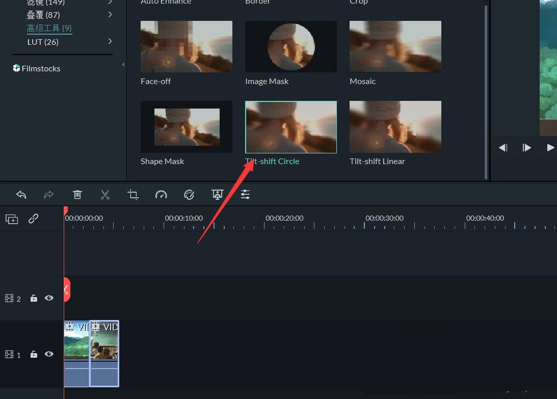Viewport: 557px width, 399px height.
Task: Hide track 1 with the eye toggle
Action: click(49, 354)
